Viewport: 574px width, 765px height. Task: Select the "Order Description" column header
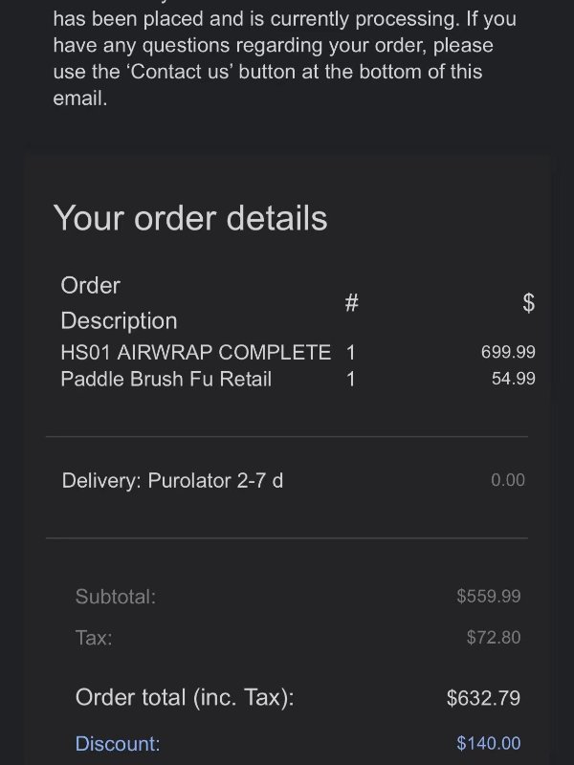click(x=119, y=303)
